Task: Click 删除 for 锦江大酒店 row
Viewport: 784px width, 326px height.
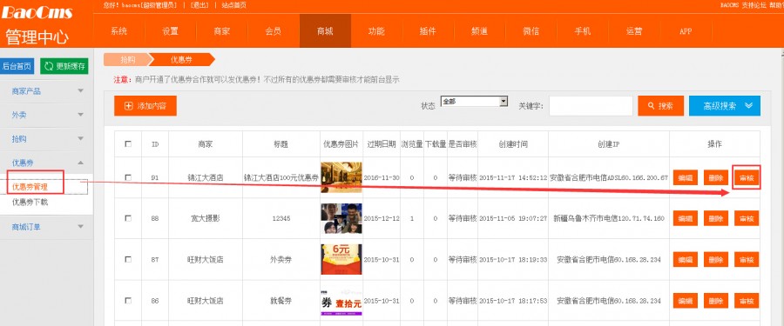Action: (716, 177)
